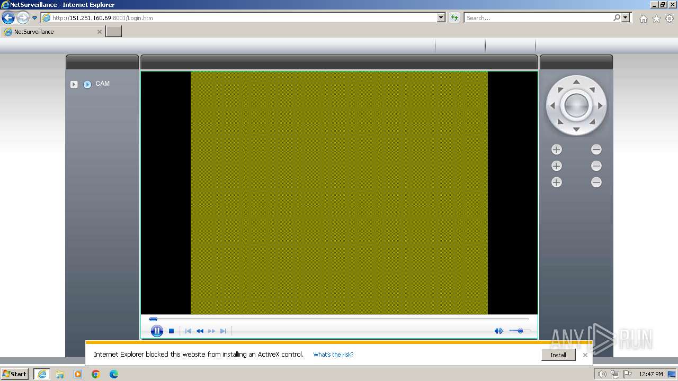This screenshot has height=381, width=678.
Task: Refresh the page
Action: tap(454, 17)
